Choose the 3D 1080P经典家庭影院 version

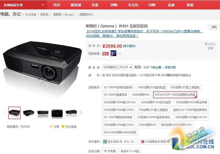[x=118, y=88]
